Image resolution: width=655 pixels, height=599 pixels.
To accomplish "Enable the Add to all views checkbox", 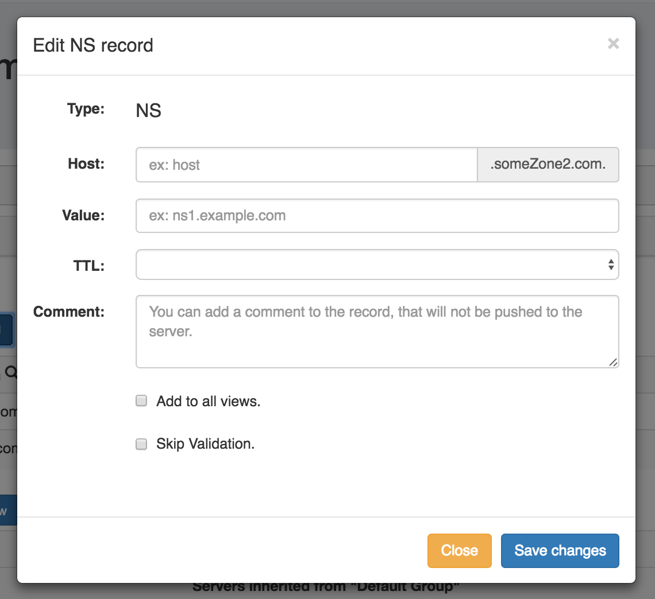I will tap(141, 401).
